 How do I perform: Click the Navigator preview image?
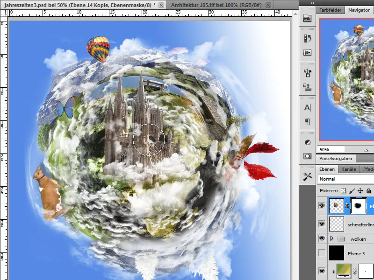347,80
